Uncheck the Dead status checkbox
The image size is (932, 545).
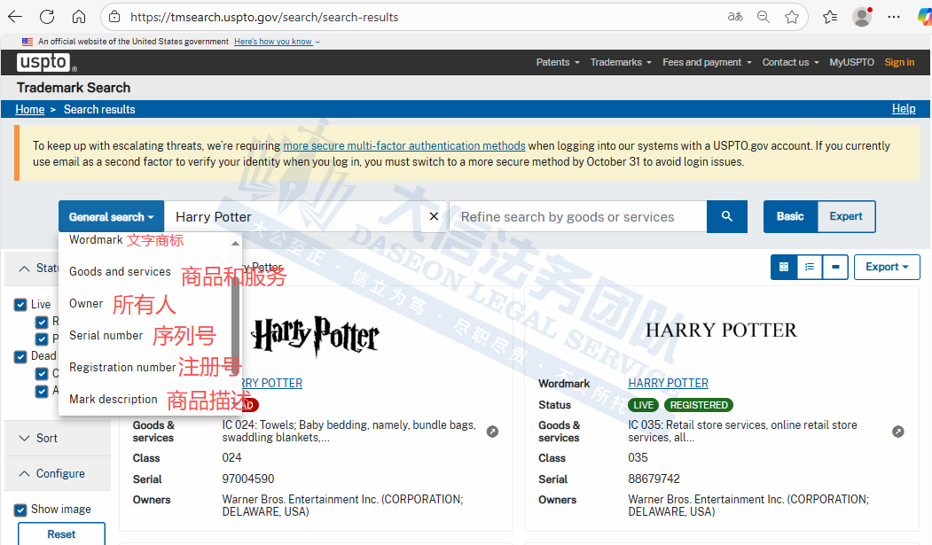pos(20,356)
